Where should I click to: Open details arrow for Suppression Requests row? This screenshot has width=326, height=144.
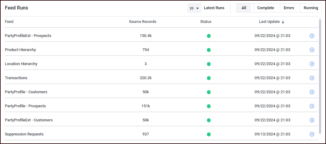click(312, 134)
